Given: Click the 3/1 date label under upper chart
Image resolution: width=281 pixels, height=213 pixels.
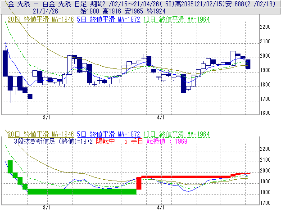Looking at the screenshot, I should pyautogui.click(x=46, y=118).
